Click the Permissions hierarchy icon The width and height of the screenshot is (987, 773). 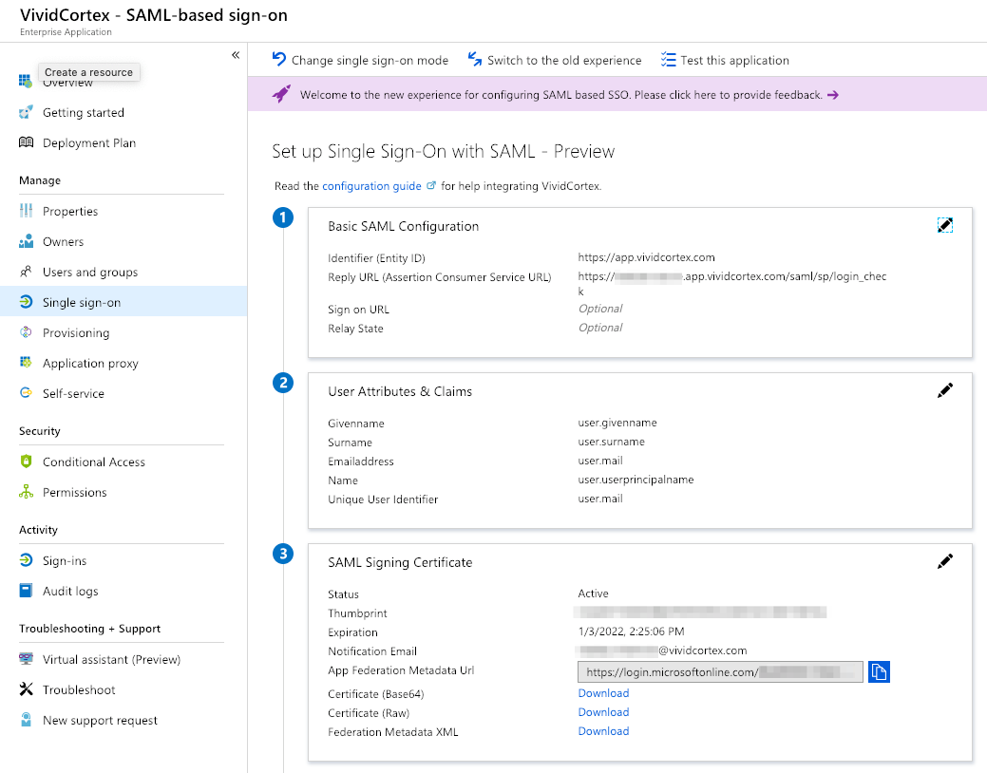click(26, 492)
